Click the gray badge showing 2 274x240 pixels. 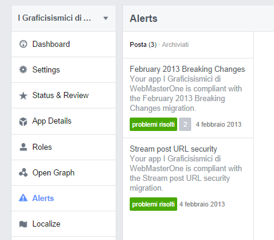tap(185, 124)
